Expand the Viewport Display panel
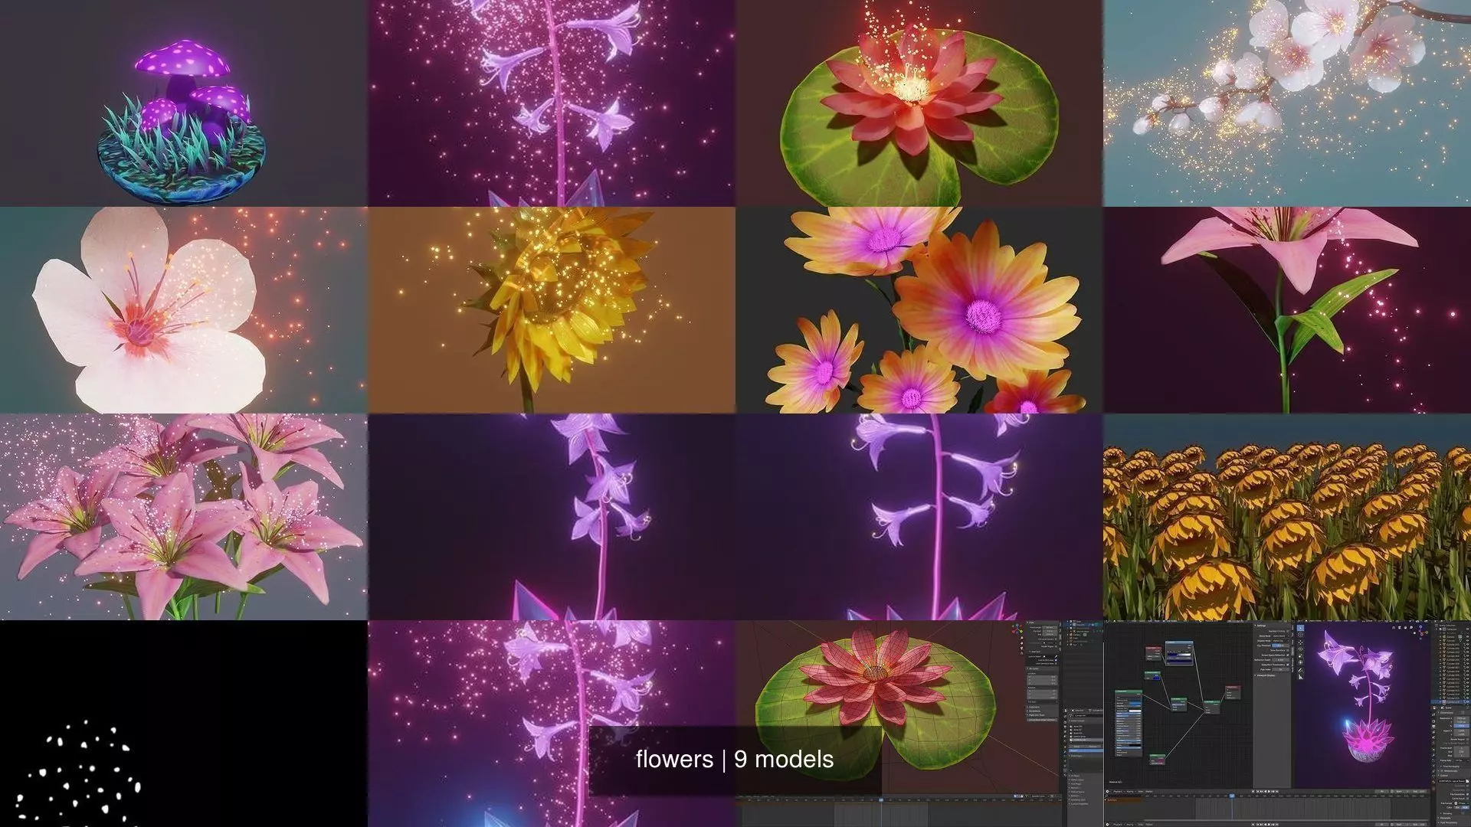Screen dimensions: 1471x827 pos(1266,675)
